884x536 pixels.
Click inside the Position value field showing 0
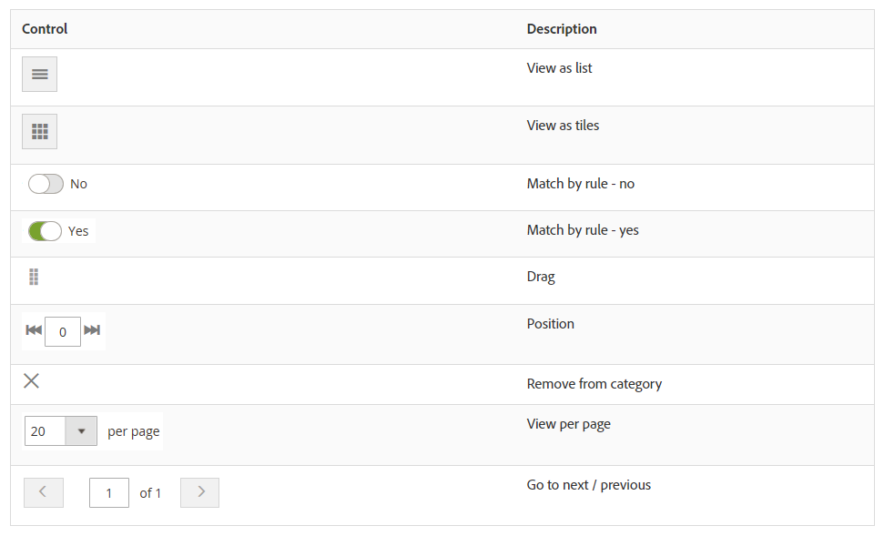(63, 331)
